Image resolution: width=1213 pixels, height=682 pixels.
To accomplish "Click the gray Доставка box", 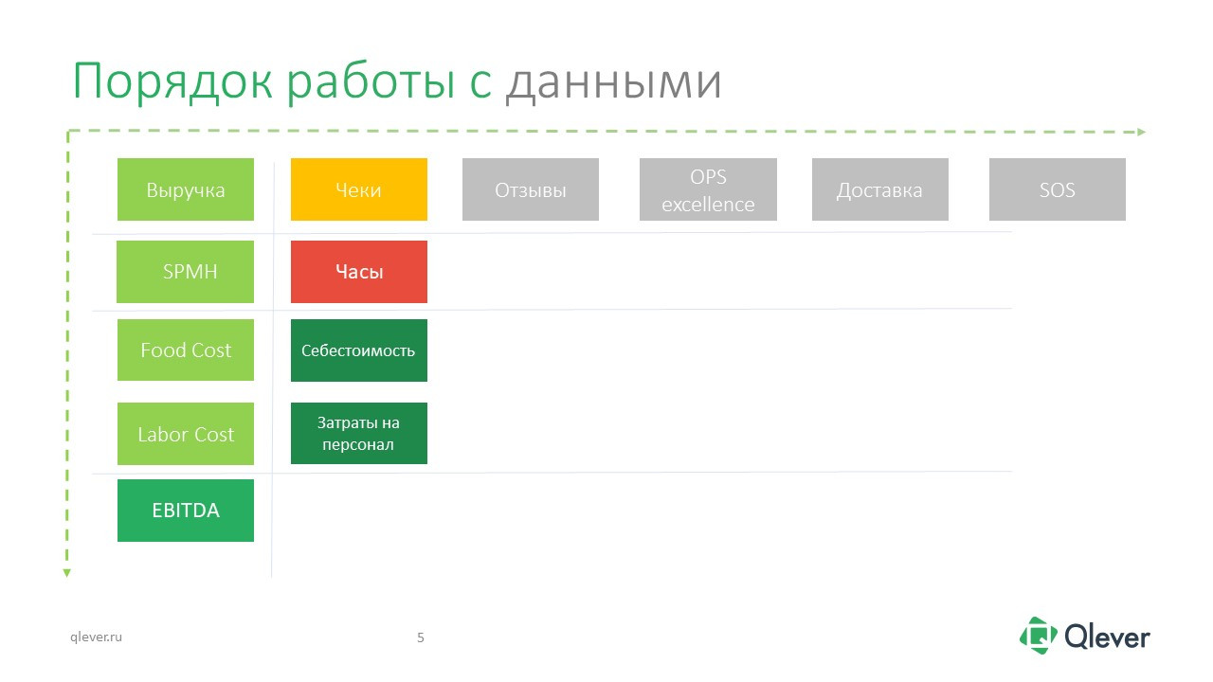I will pos(880,189).
